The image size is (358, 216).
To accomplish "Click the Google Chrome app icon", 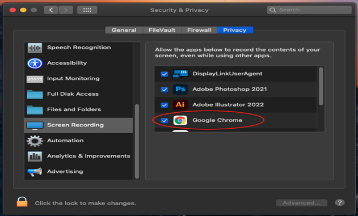I will (x=180, y=120).
